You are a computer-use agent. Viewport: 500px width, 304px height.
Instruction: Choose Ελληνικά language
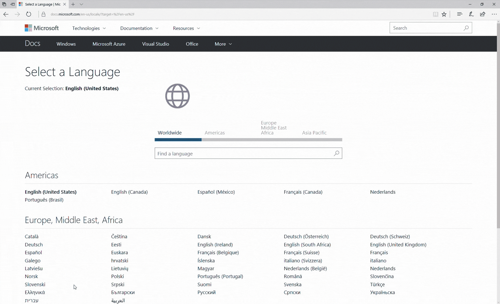(35, 292)
